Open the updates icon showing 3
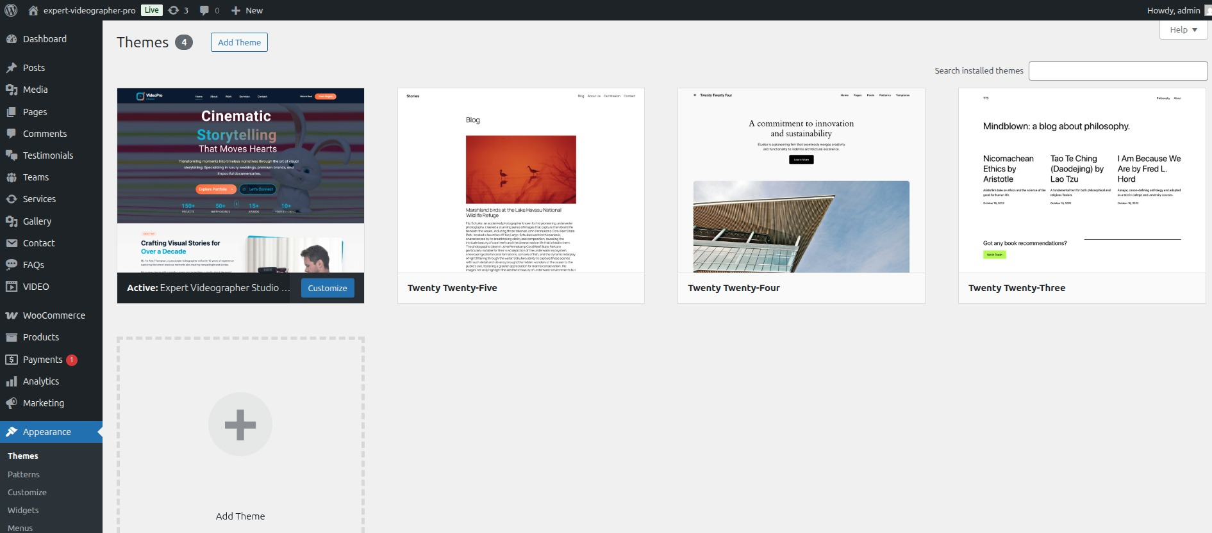Image resolution: width=1212 pixels, height=533 pixels. click(174, 10)
